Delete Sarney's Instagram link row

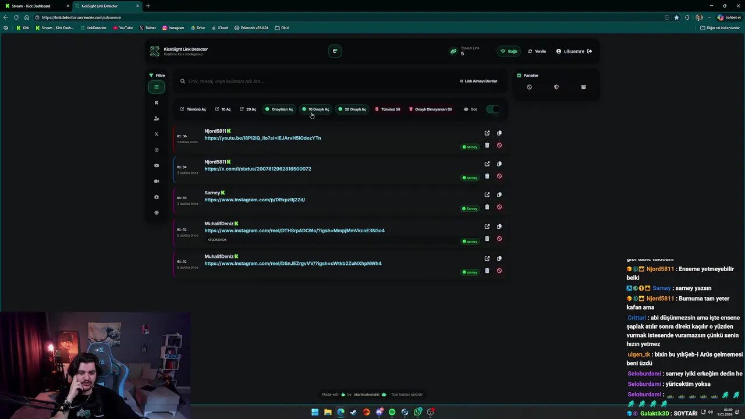pyautogui.click(x=487, y=207)
